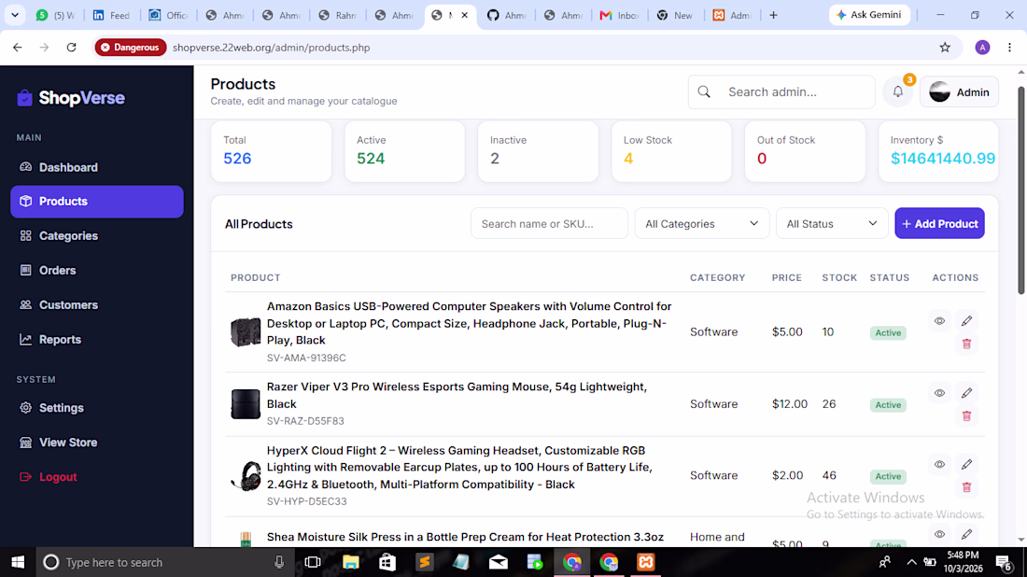View the Shea Moisture Silk Press product
This screenshot has width=1027, height=577.
939,534
